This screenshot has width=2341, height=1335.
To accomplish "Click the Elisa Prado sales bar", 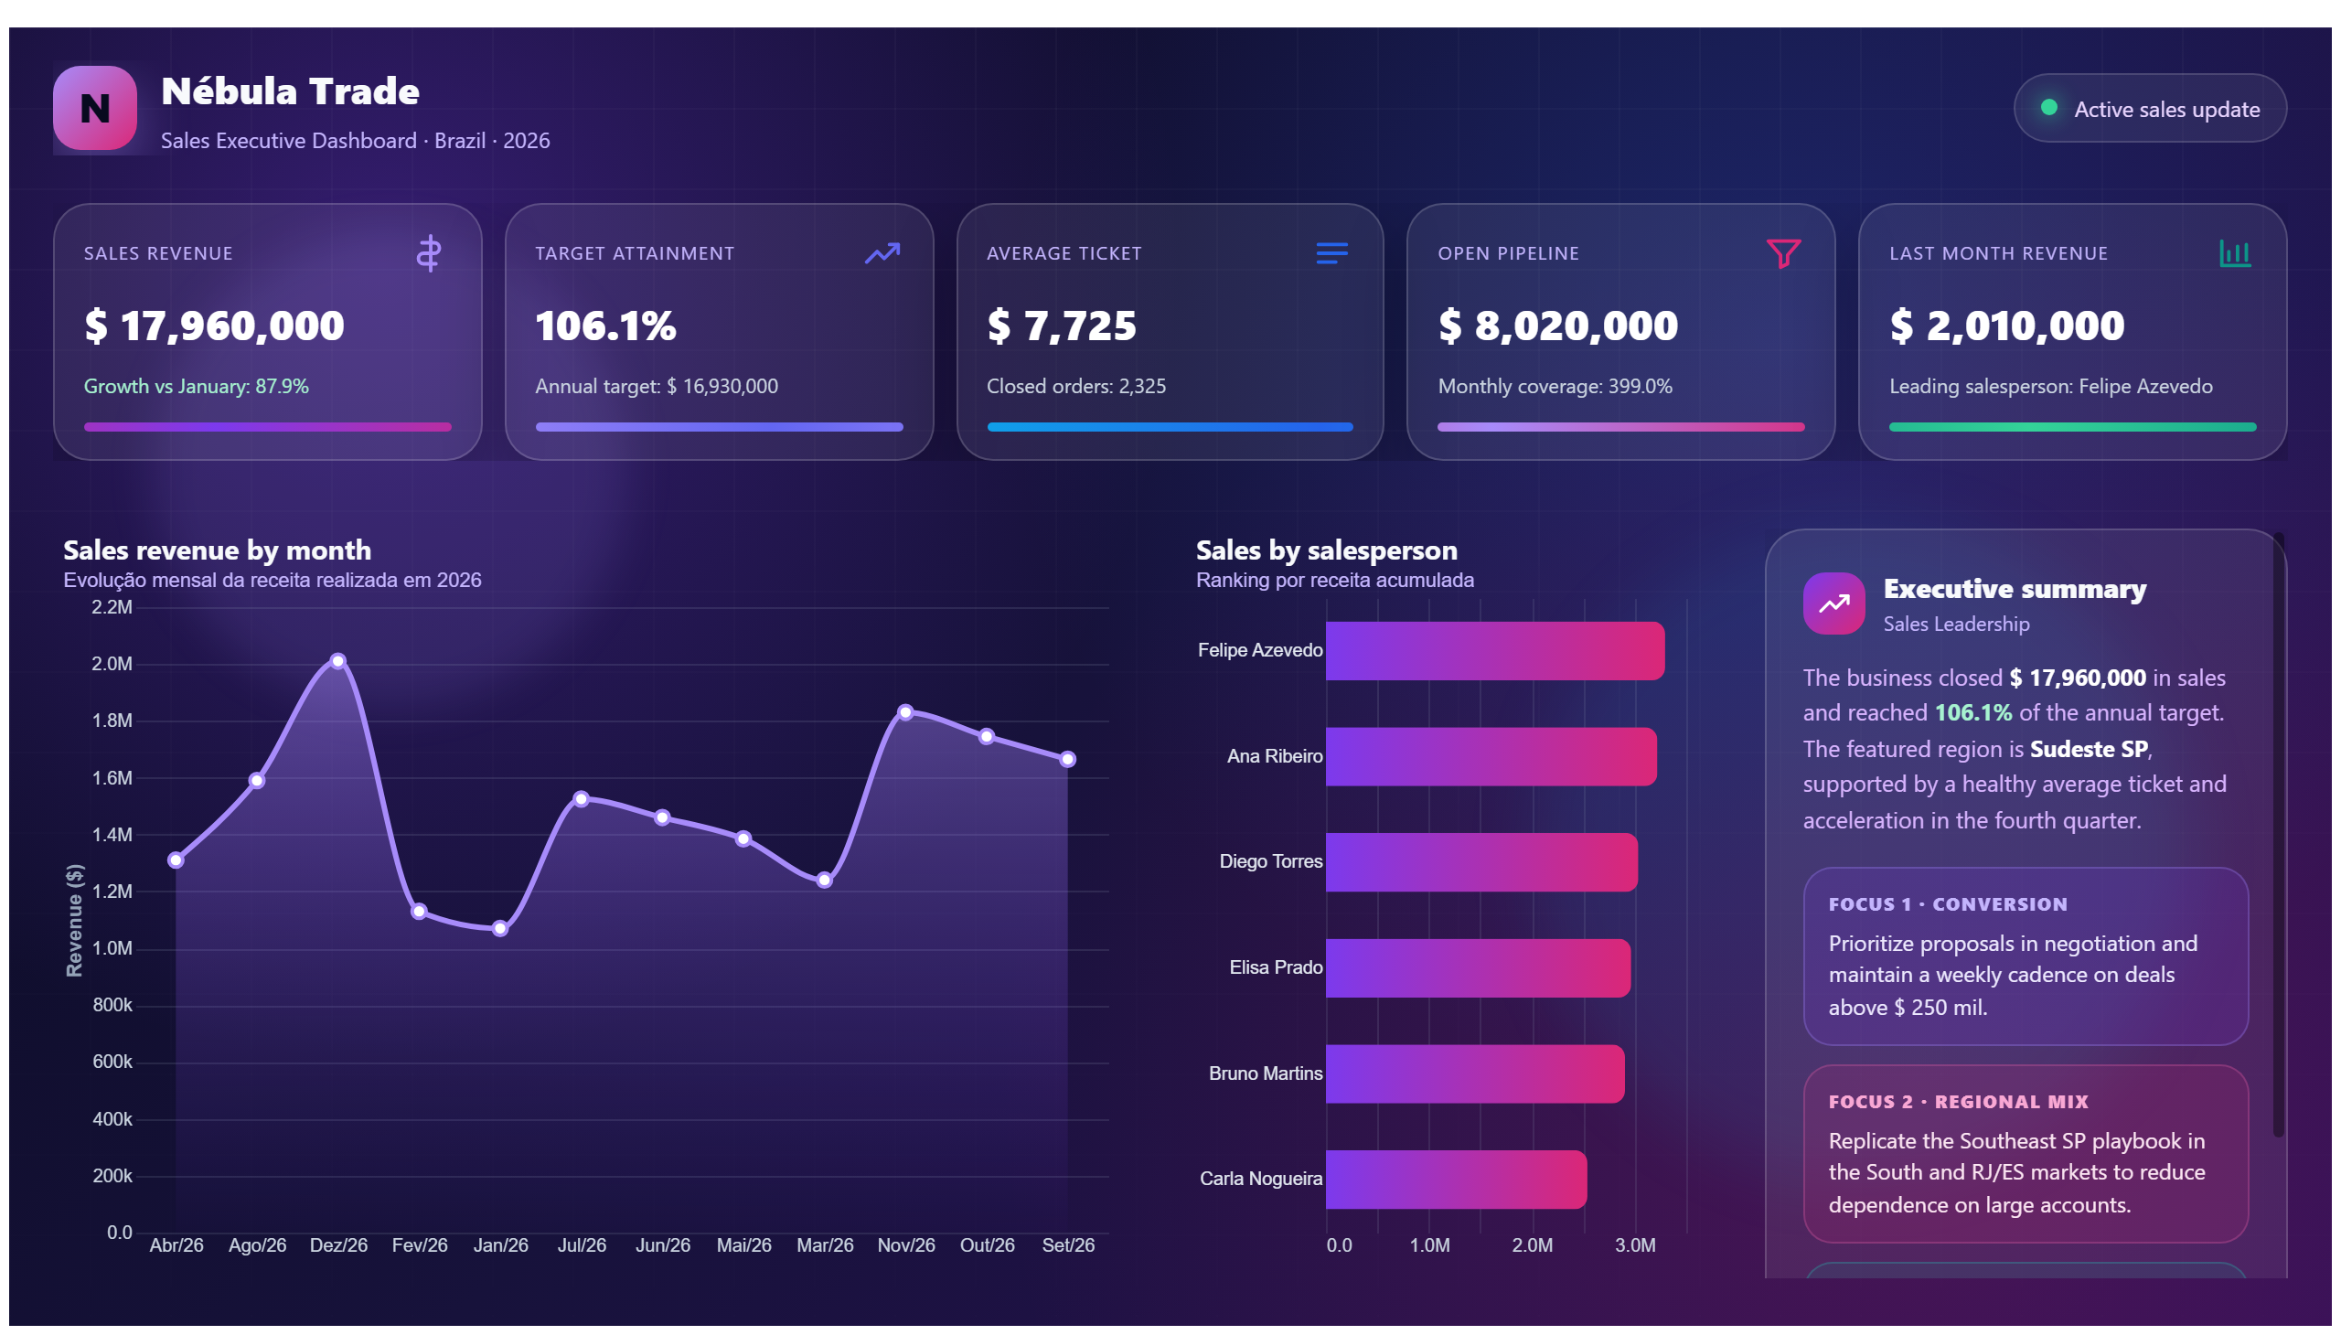I will [1478, 968].
